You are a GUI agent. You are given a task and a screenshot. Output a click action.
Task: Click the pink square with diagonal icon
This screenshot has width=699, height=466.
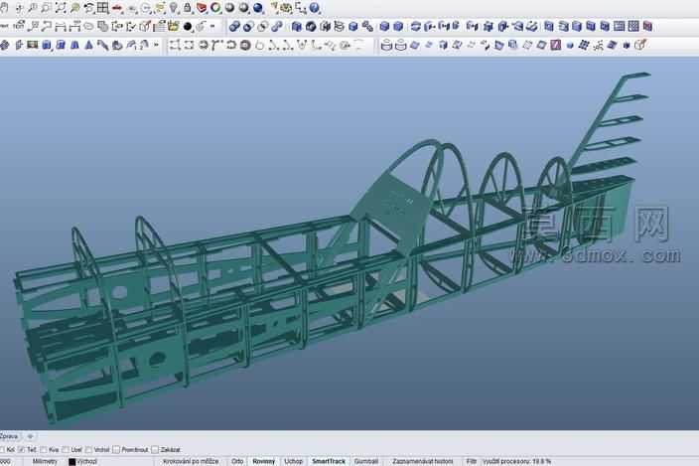click(x=555, y=45)
